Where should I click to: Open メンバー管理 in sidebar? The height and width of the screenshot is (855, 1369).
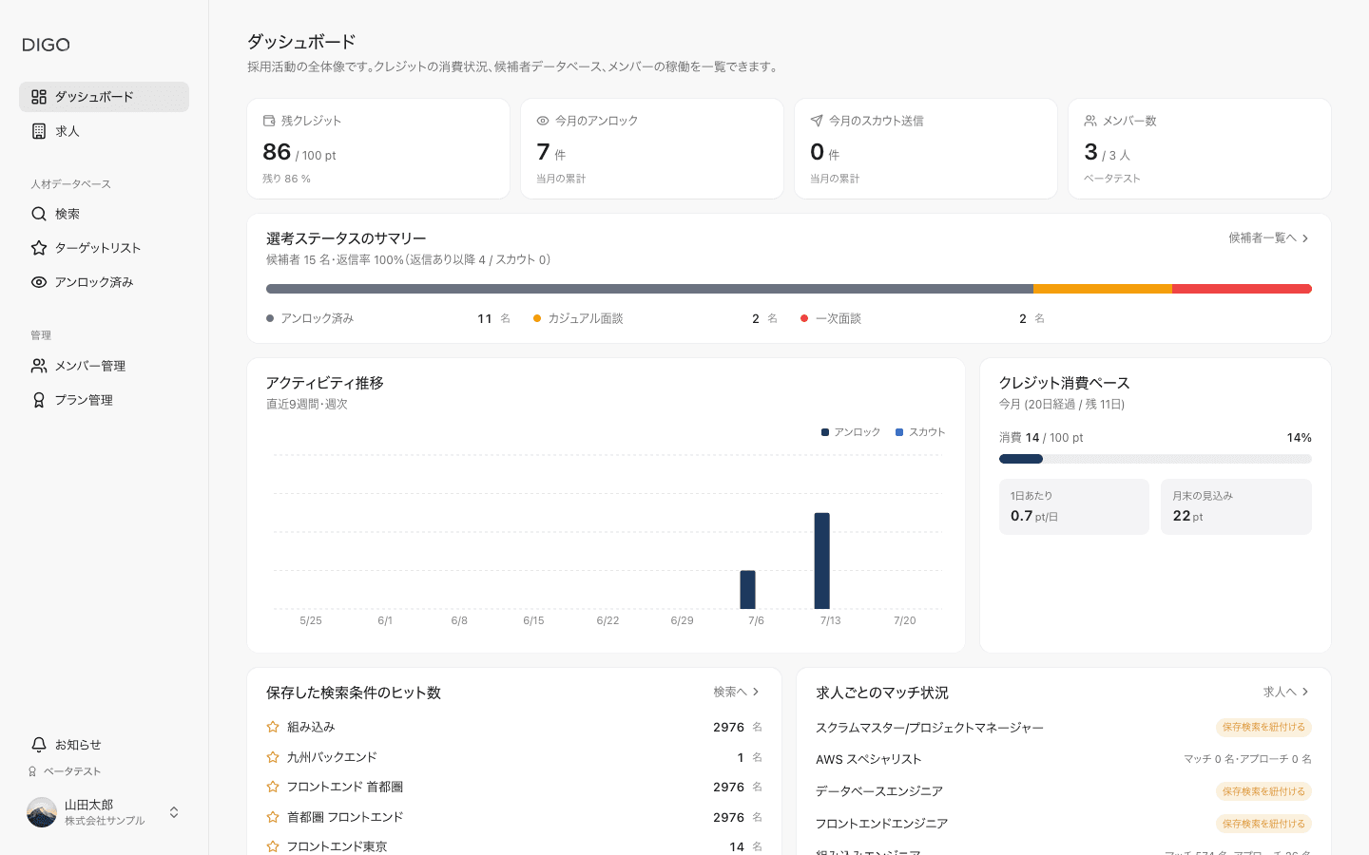(x=104, y=366)
